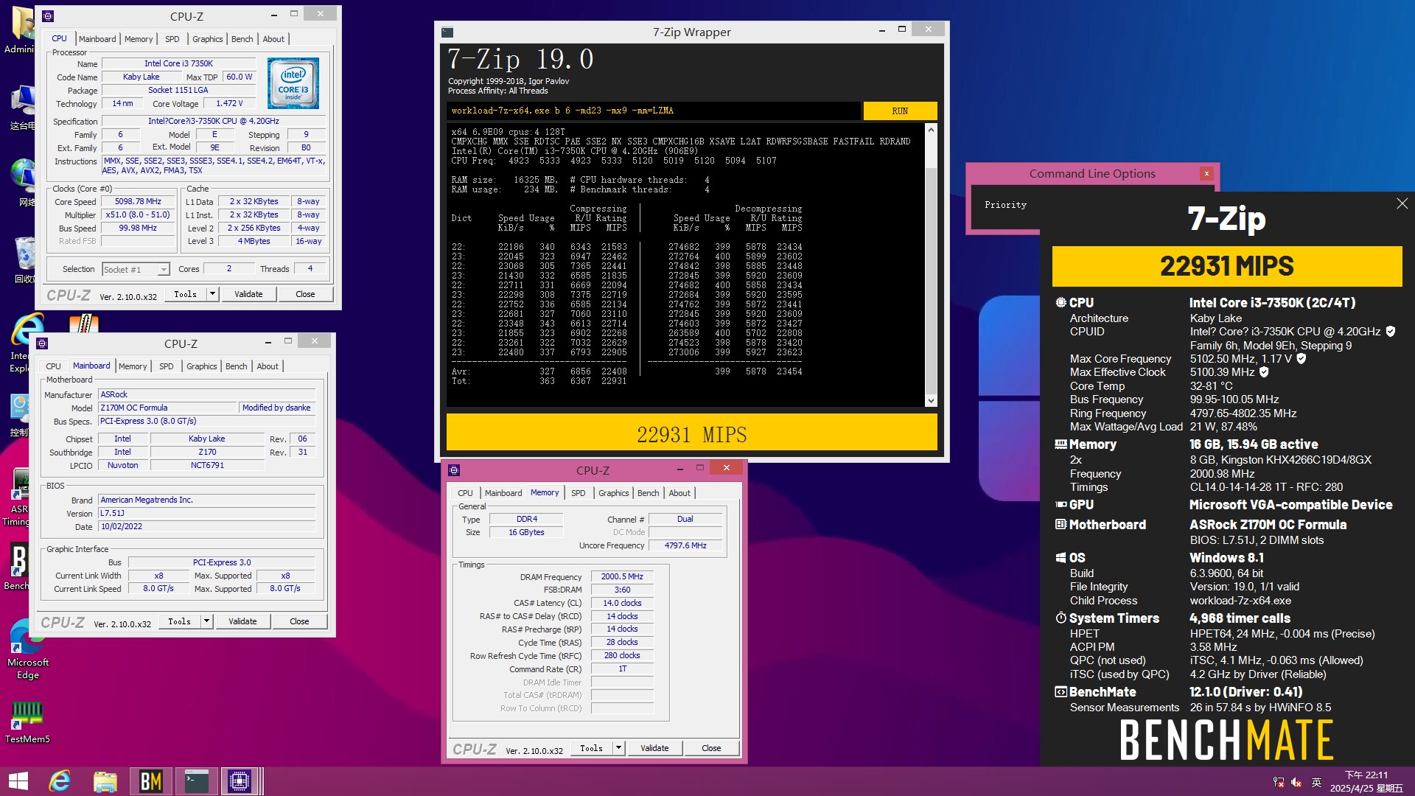The height and width of the screenshot is (796, 1415).
Task: Click the BIOS Version value L7.51J
Action: point(207,513)
